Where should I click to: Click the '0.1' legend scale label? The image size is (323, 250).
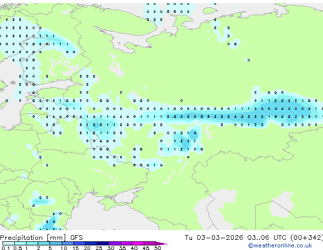click(6, 248)
